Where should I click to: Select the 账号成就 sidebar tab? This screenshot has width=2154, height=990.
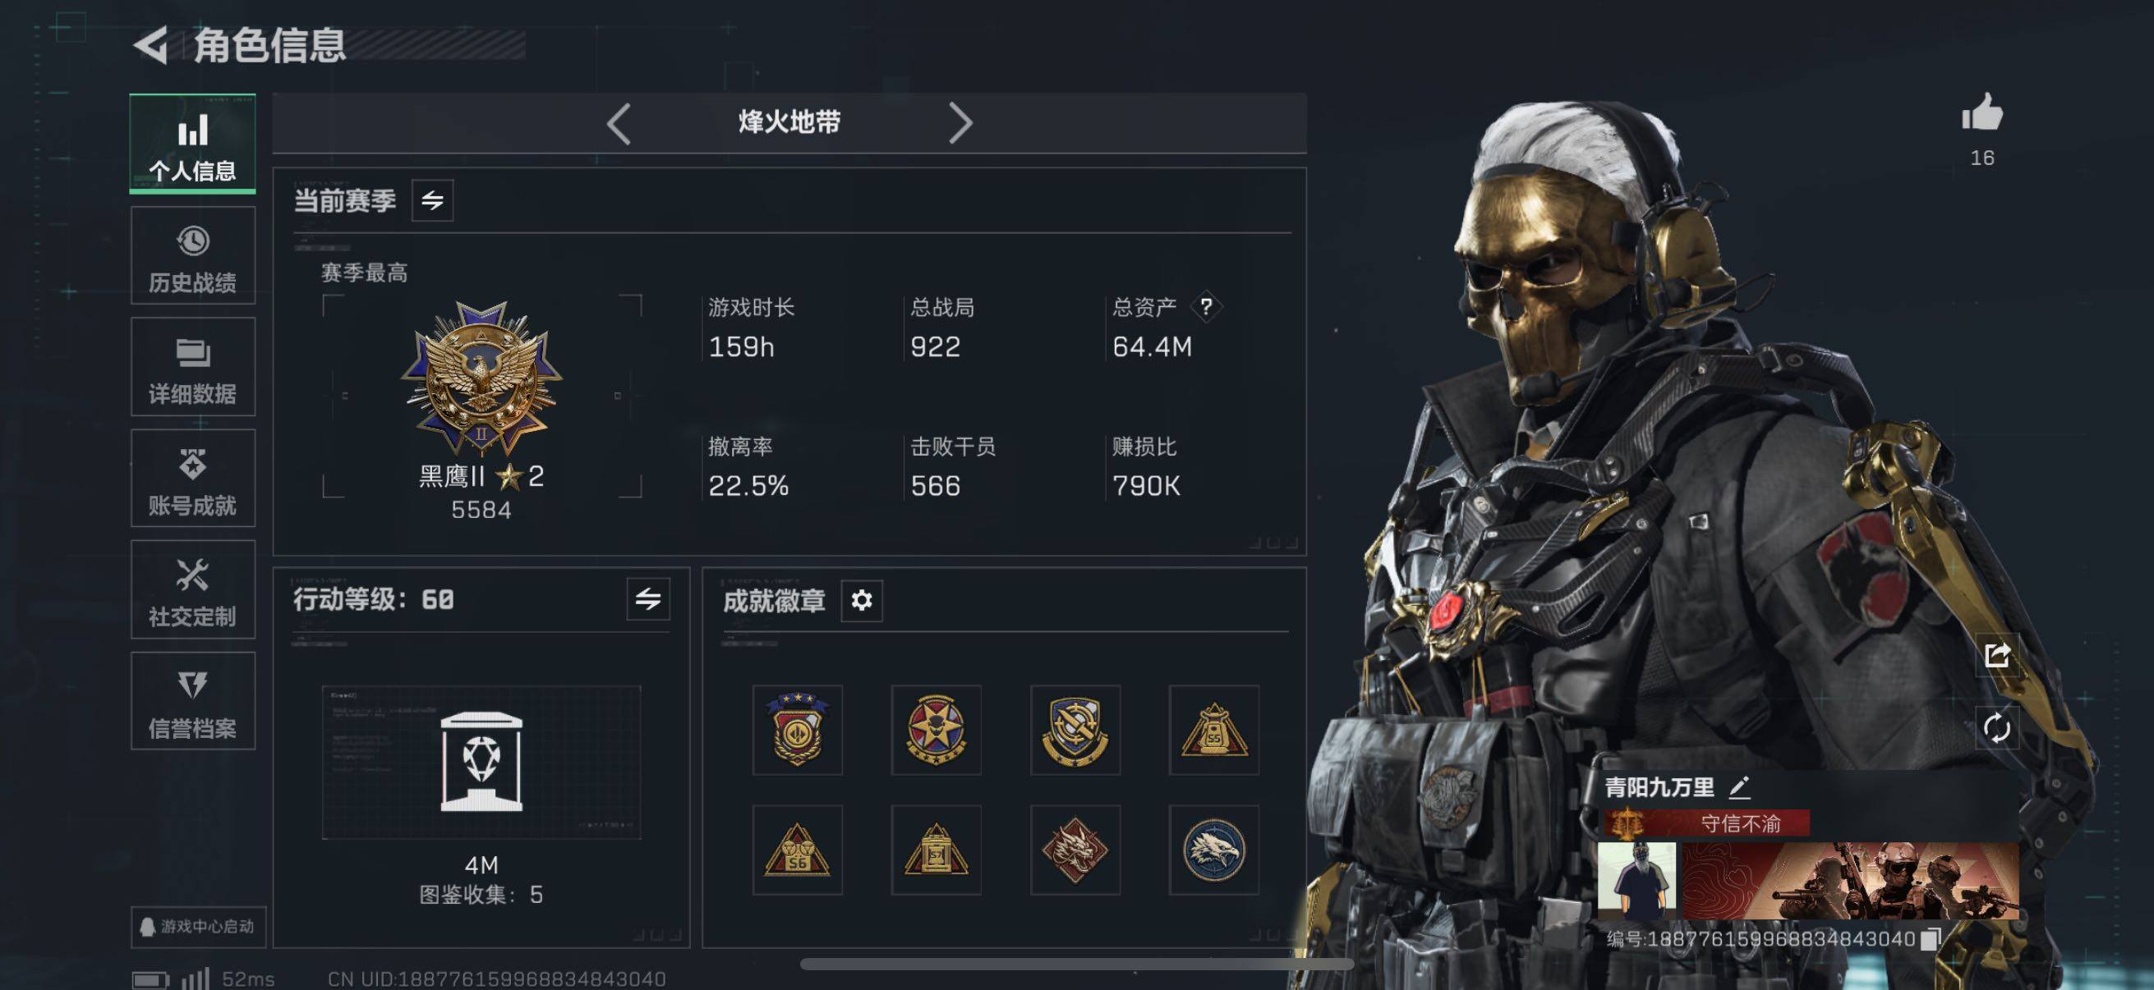tap(193, 478)
